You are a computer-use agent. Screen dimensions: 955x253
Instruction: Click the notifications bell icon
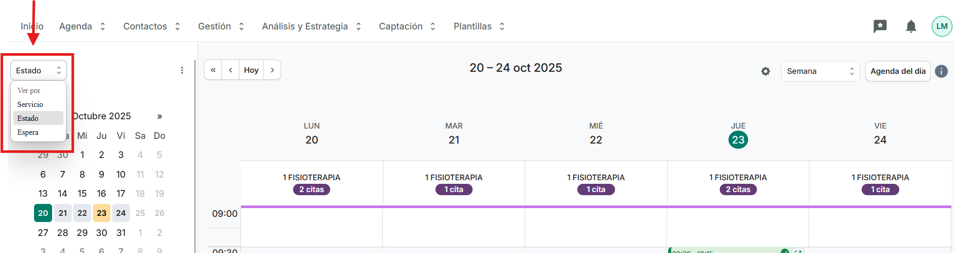[x=911, y=26]
